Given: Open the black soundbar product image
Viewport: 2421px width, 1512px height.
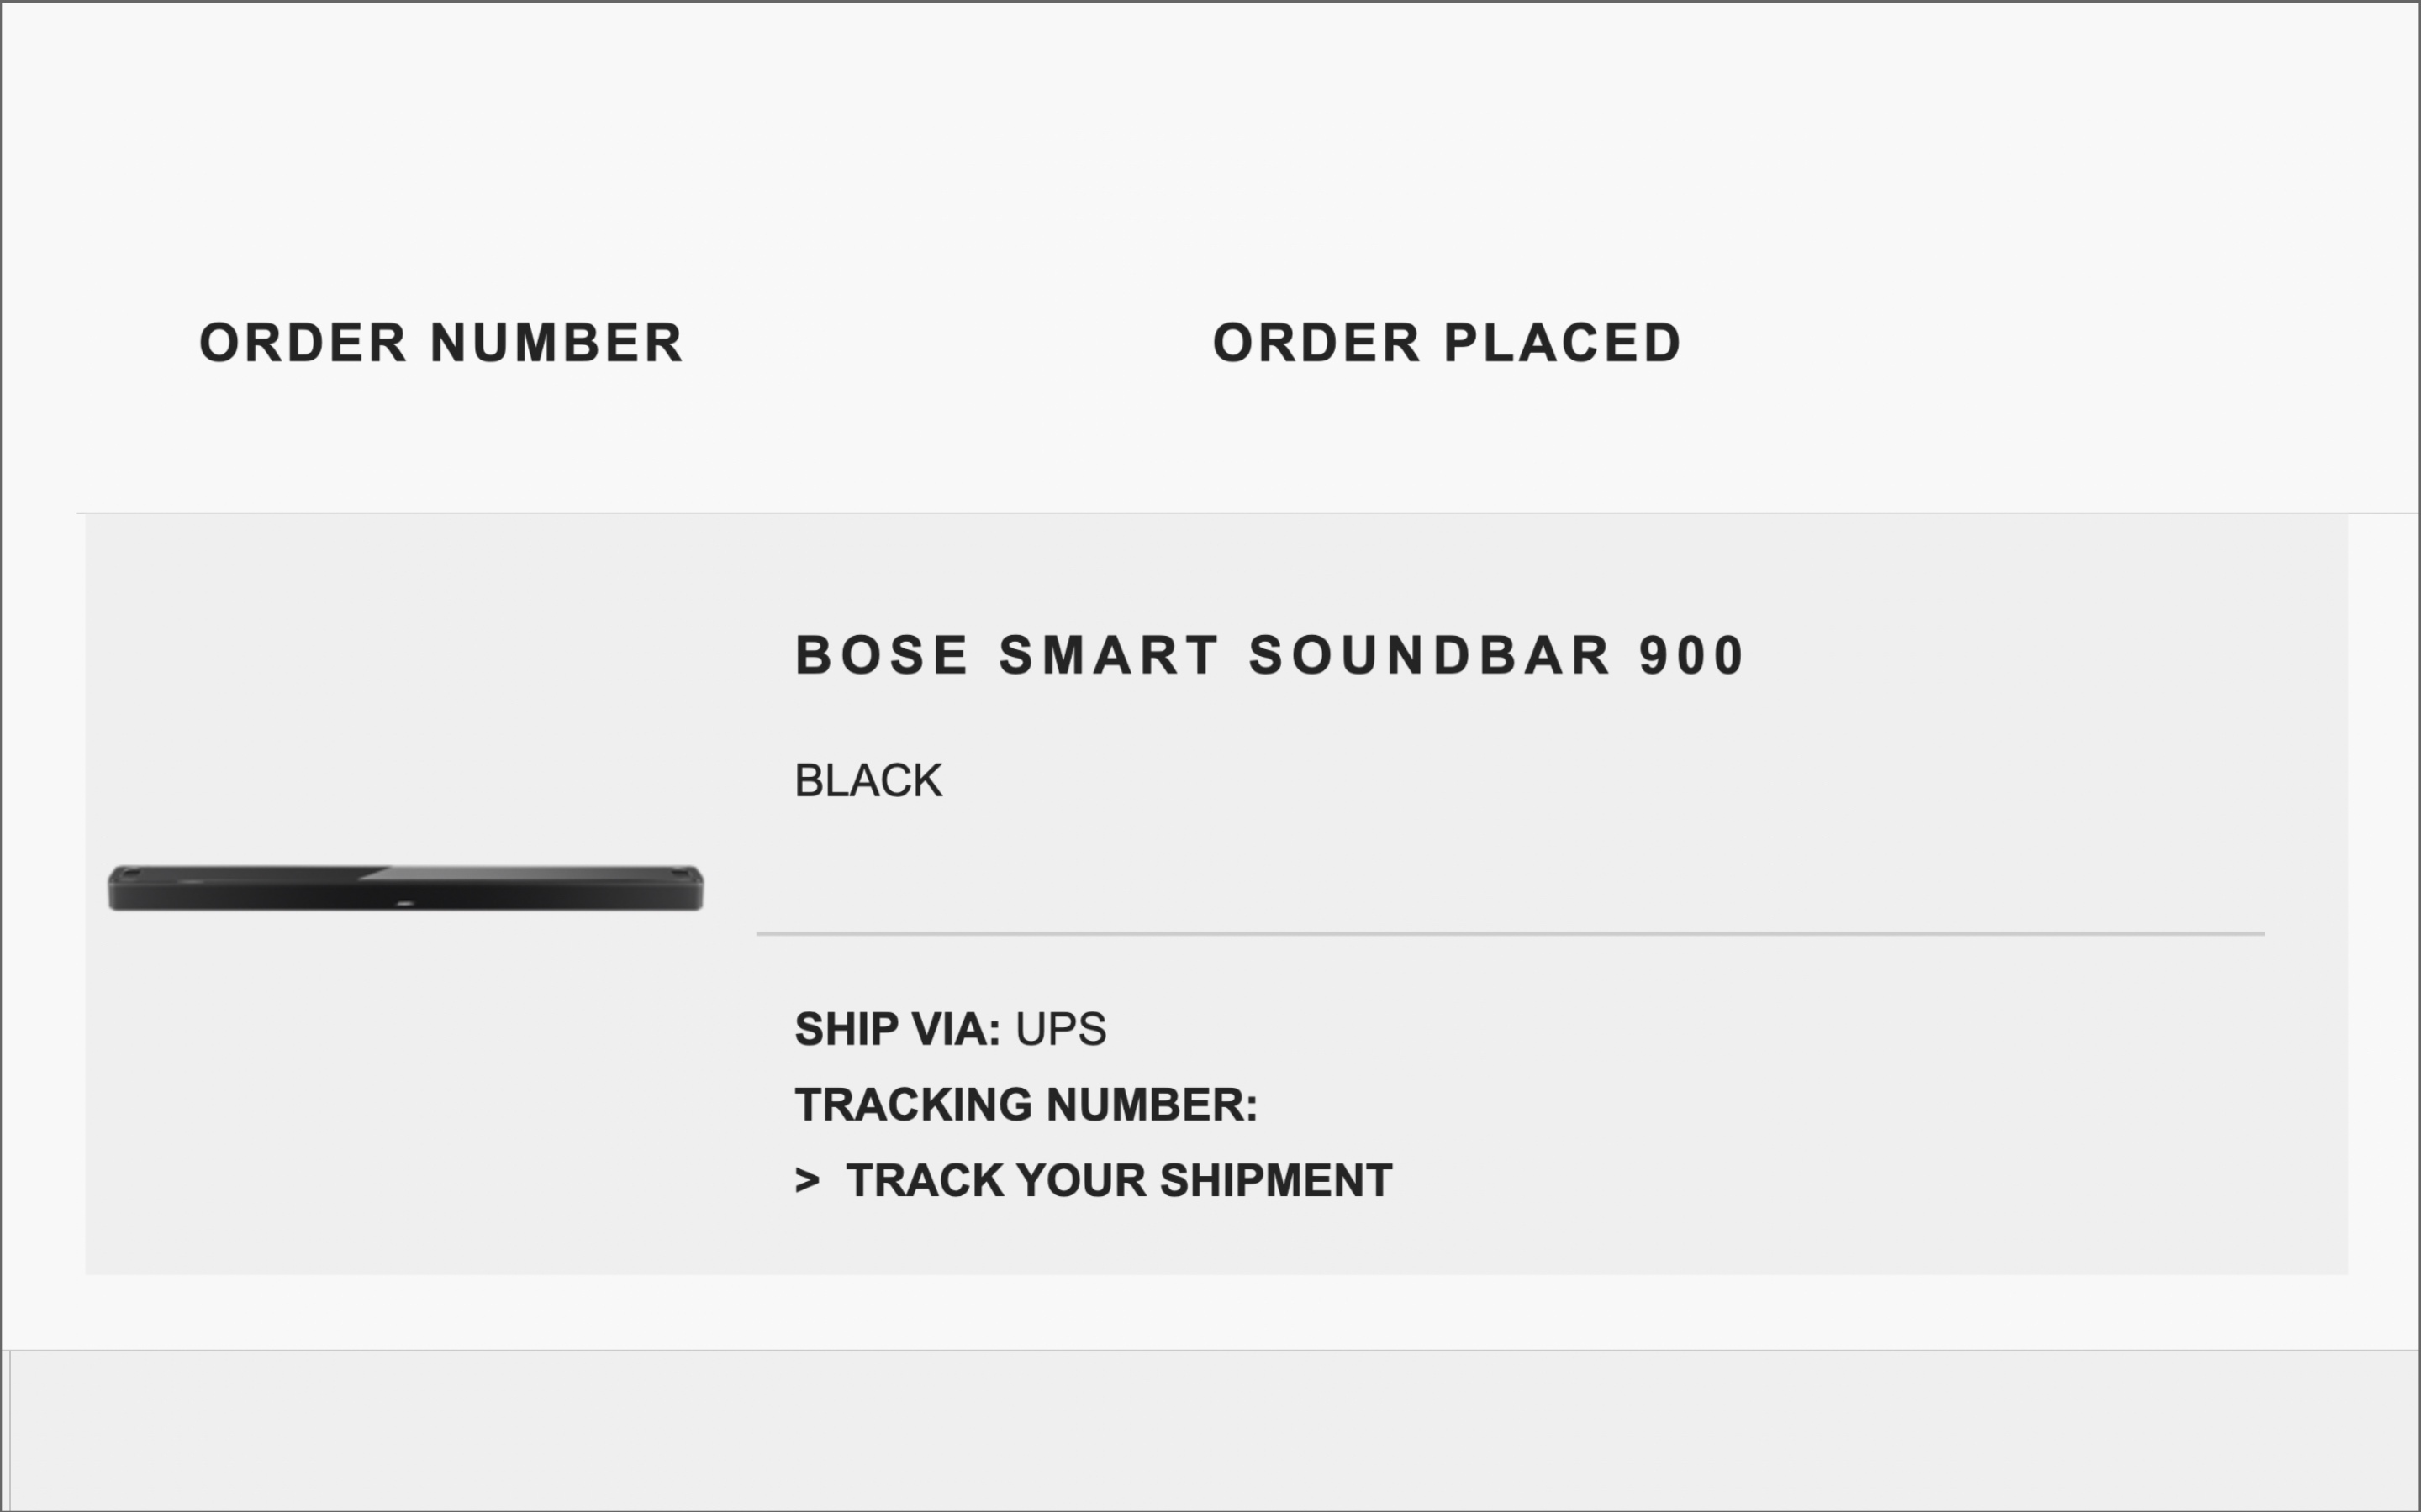Looking at the screenshot, I should (405, 888).
